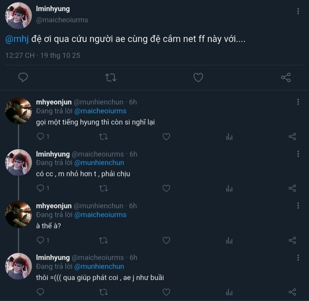
Task: Open mhyeonjun's avatar on the first reply
Action: 18,110
